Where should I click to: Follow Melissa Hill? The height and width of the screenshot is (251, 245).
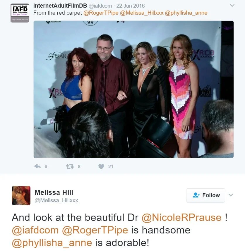[x=205, y=195]
